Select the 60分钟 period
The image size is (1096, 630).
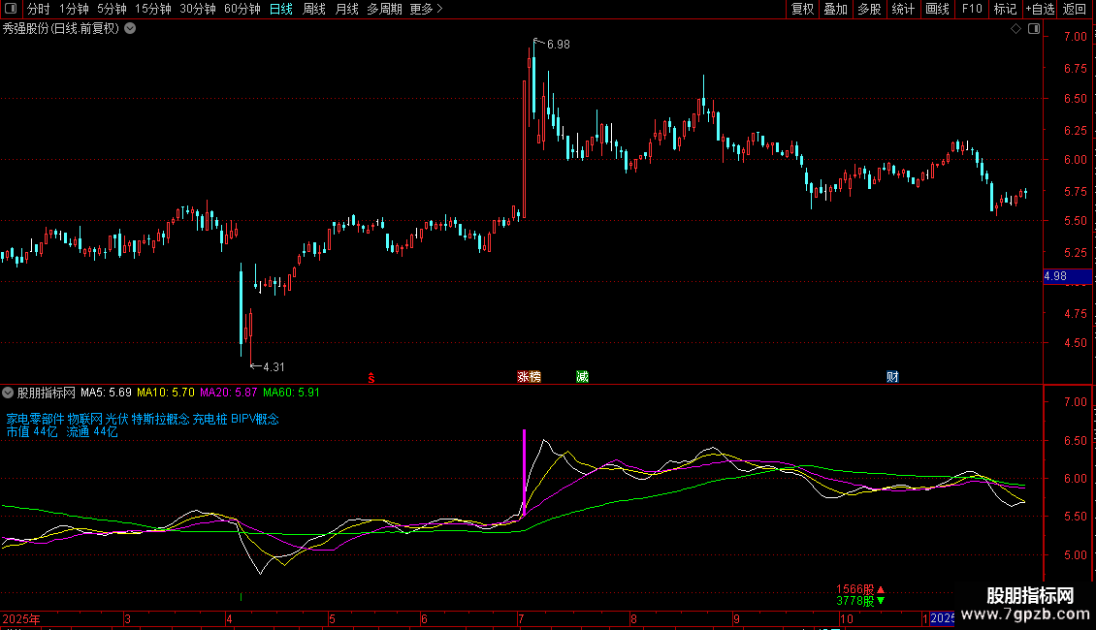tap(242, 9)
